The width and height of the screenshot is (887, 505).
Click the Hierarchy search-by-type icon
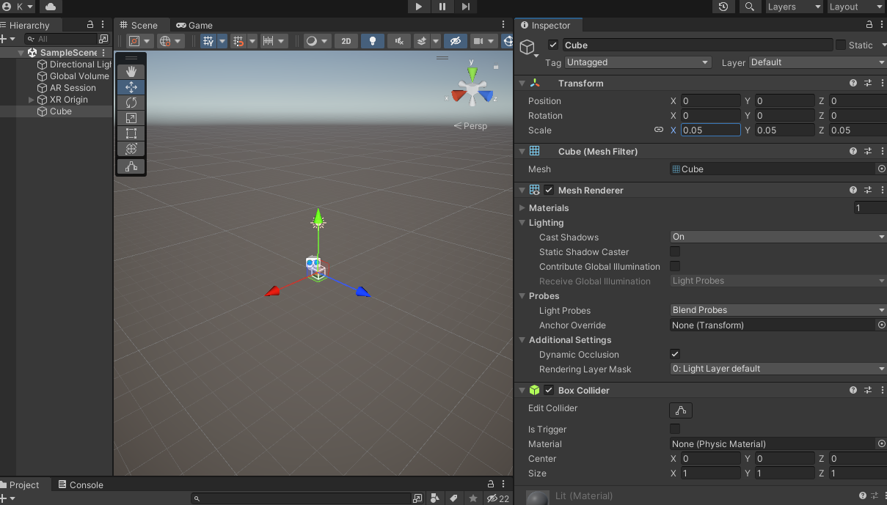tap(103, 39)
